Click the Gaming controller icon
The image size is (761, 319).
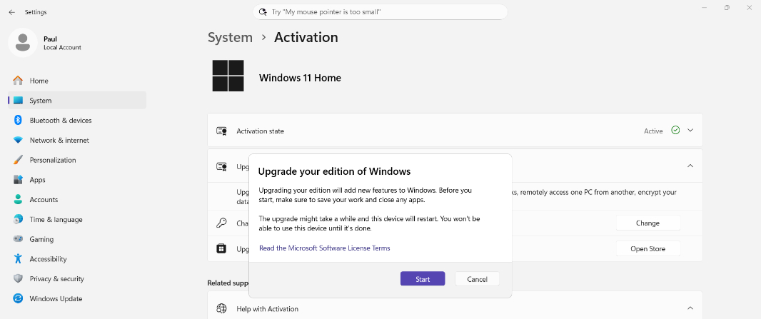tap(18, 239)
